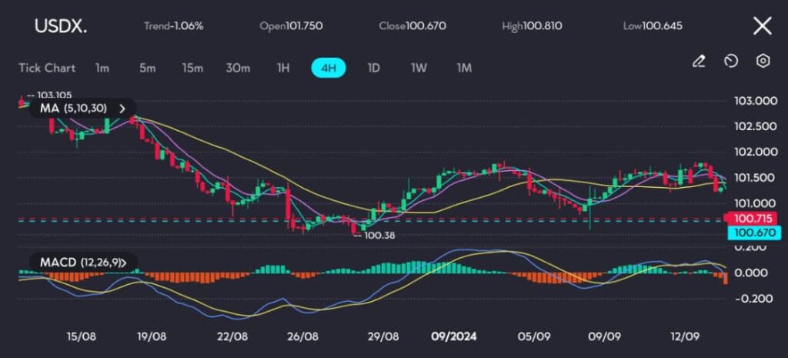The width and height of the screenshot is (788, 358).
Task: Switch to the 1D daily chart
Action: tap(373, 68)
